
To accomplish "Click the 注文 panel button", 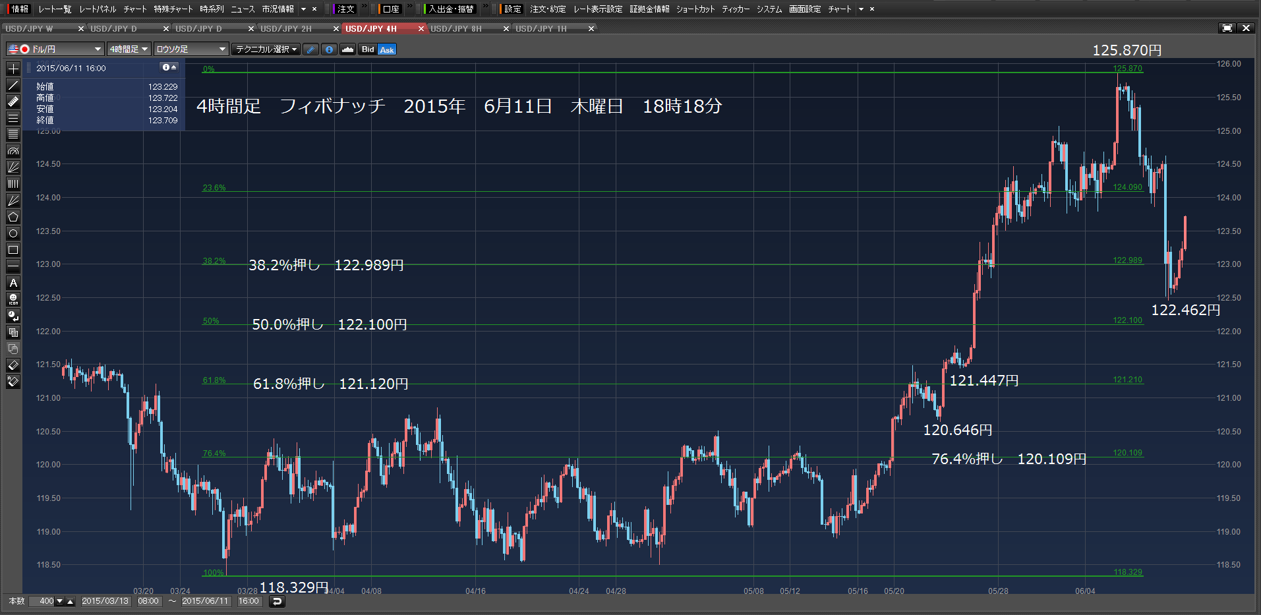I will tap(345, 9).
